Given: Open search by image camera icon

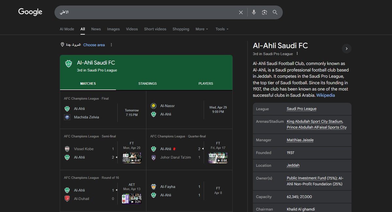Looking at the screenshot, I should (x=264, y=12).
